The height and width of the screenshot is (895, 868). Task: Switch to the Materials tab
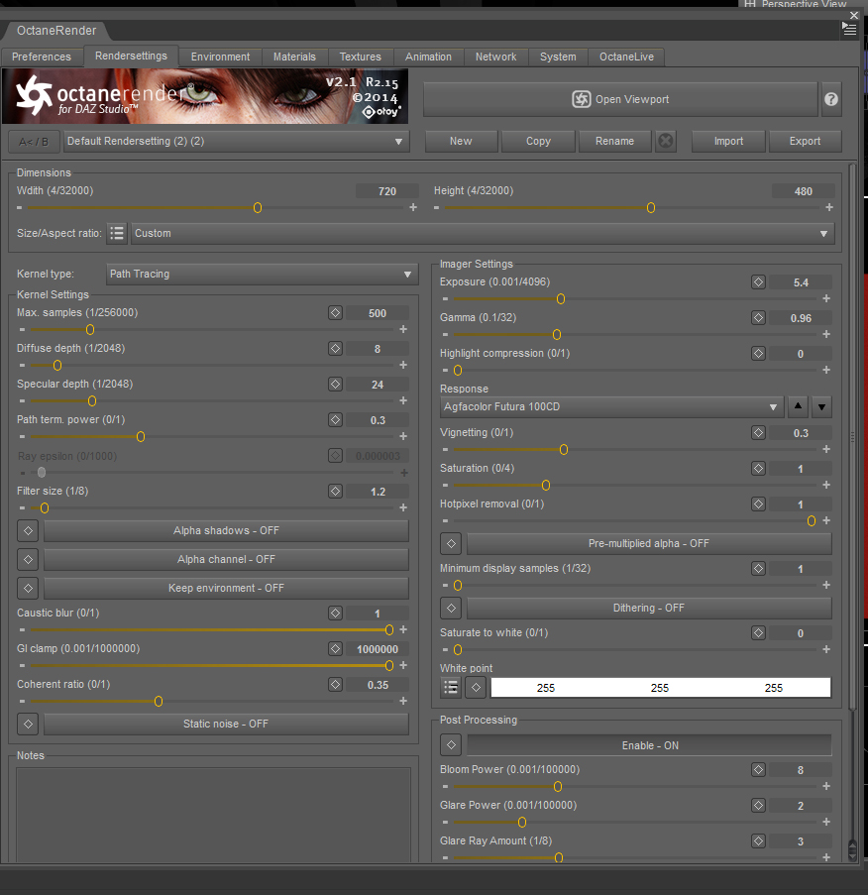[294, 57]
